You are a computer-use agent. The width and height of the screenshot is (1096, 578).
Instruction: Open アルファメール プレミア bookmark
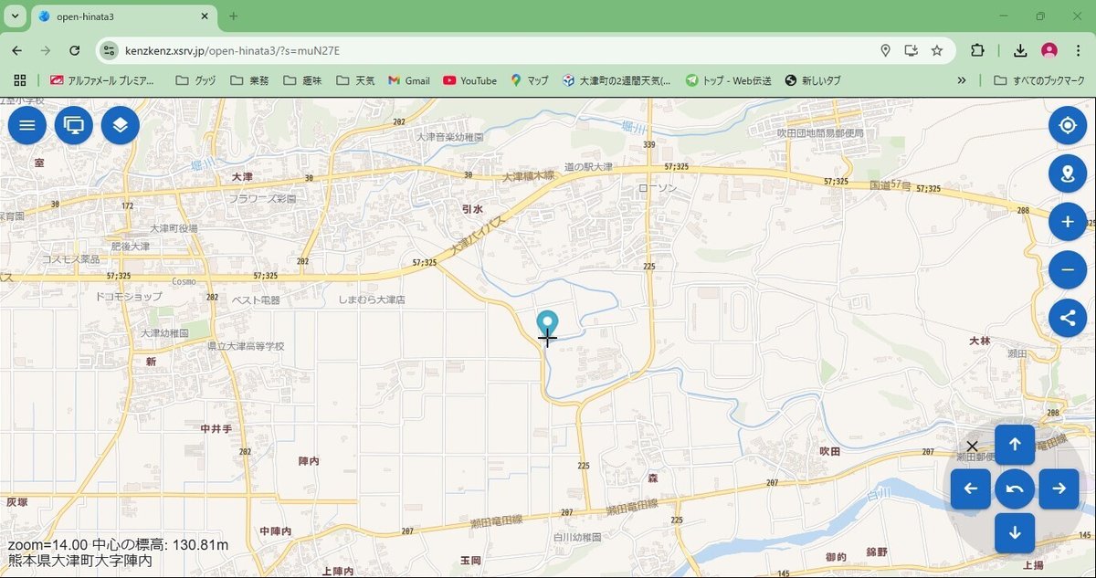102,80
